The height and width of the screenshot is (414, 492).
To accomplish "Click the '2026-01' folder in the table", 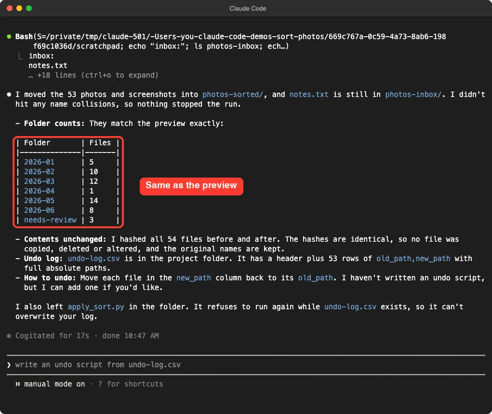I will click(x=39, y=162).
